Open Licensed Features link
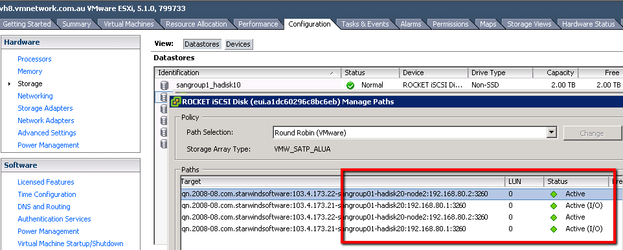This screenshot has width=623, height=250. pos(46,182)
